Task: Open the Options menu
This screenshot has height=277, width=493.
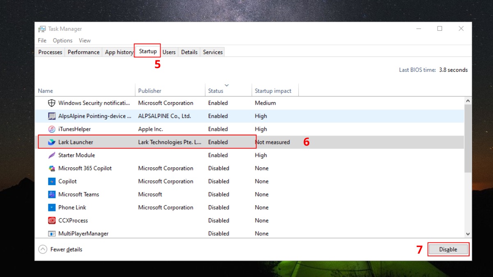Action: point(62,40)
